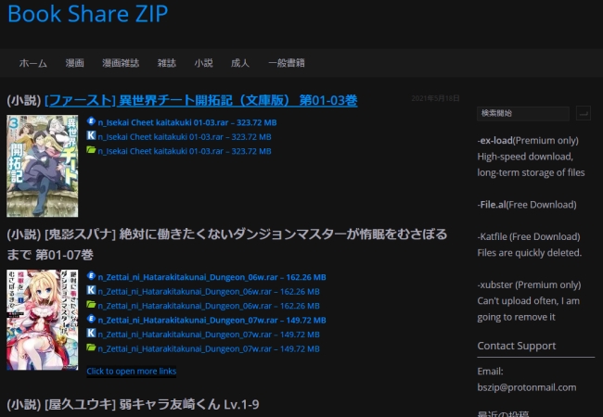Download Isekai Cheet kaitakuki 01-03.rar via Katfile link

pos(185,137)
